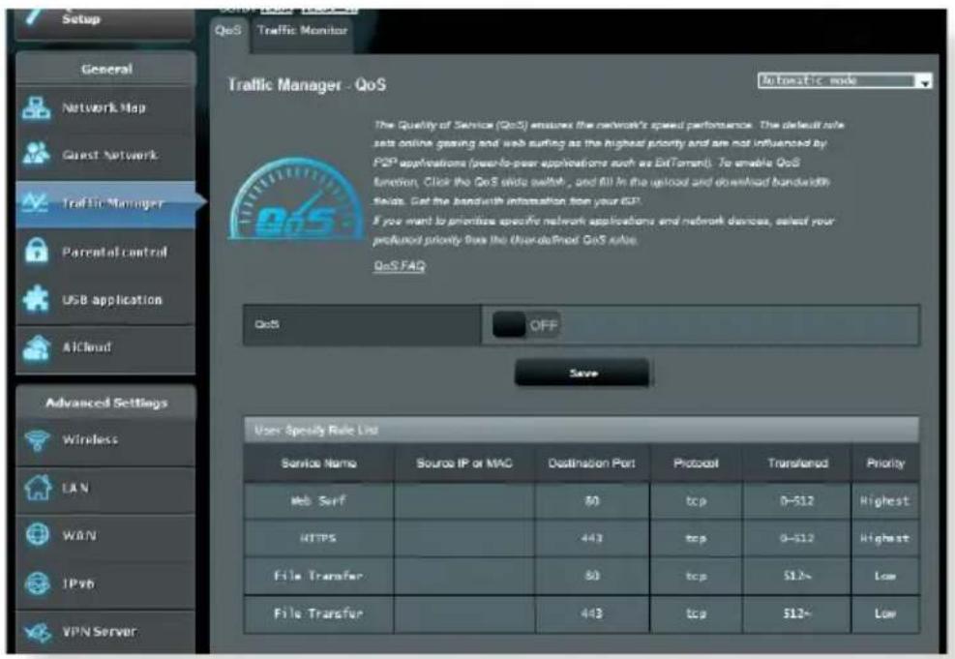Image resolution: width=955 pixels, height=659 pixels.
Task: Click the VPN Server icon
Action: pos(38,632)
